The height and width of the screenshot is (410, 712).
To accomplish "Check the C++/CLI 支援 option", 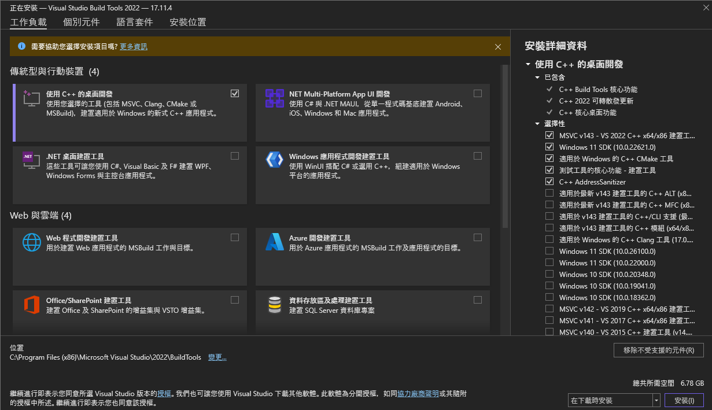I will (549, 216).
